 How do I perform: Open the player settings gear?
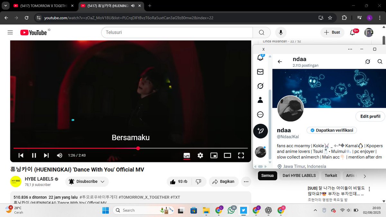point(200,155)
